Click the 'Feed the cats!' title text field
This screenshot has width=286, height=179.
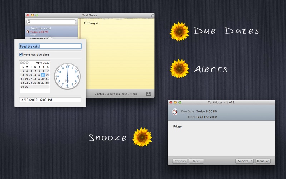pos(50,46)
